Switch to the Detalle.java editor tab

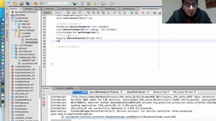tap(110, 8)
